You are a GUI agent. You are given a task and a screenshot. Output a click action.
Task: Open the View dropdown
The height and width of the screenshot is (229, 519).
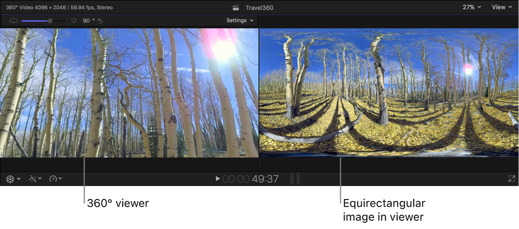coord(501,7)
